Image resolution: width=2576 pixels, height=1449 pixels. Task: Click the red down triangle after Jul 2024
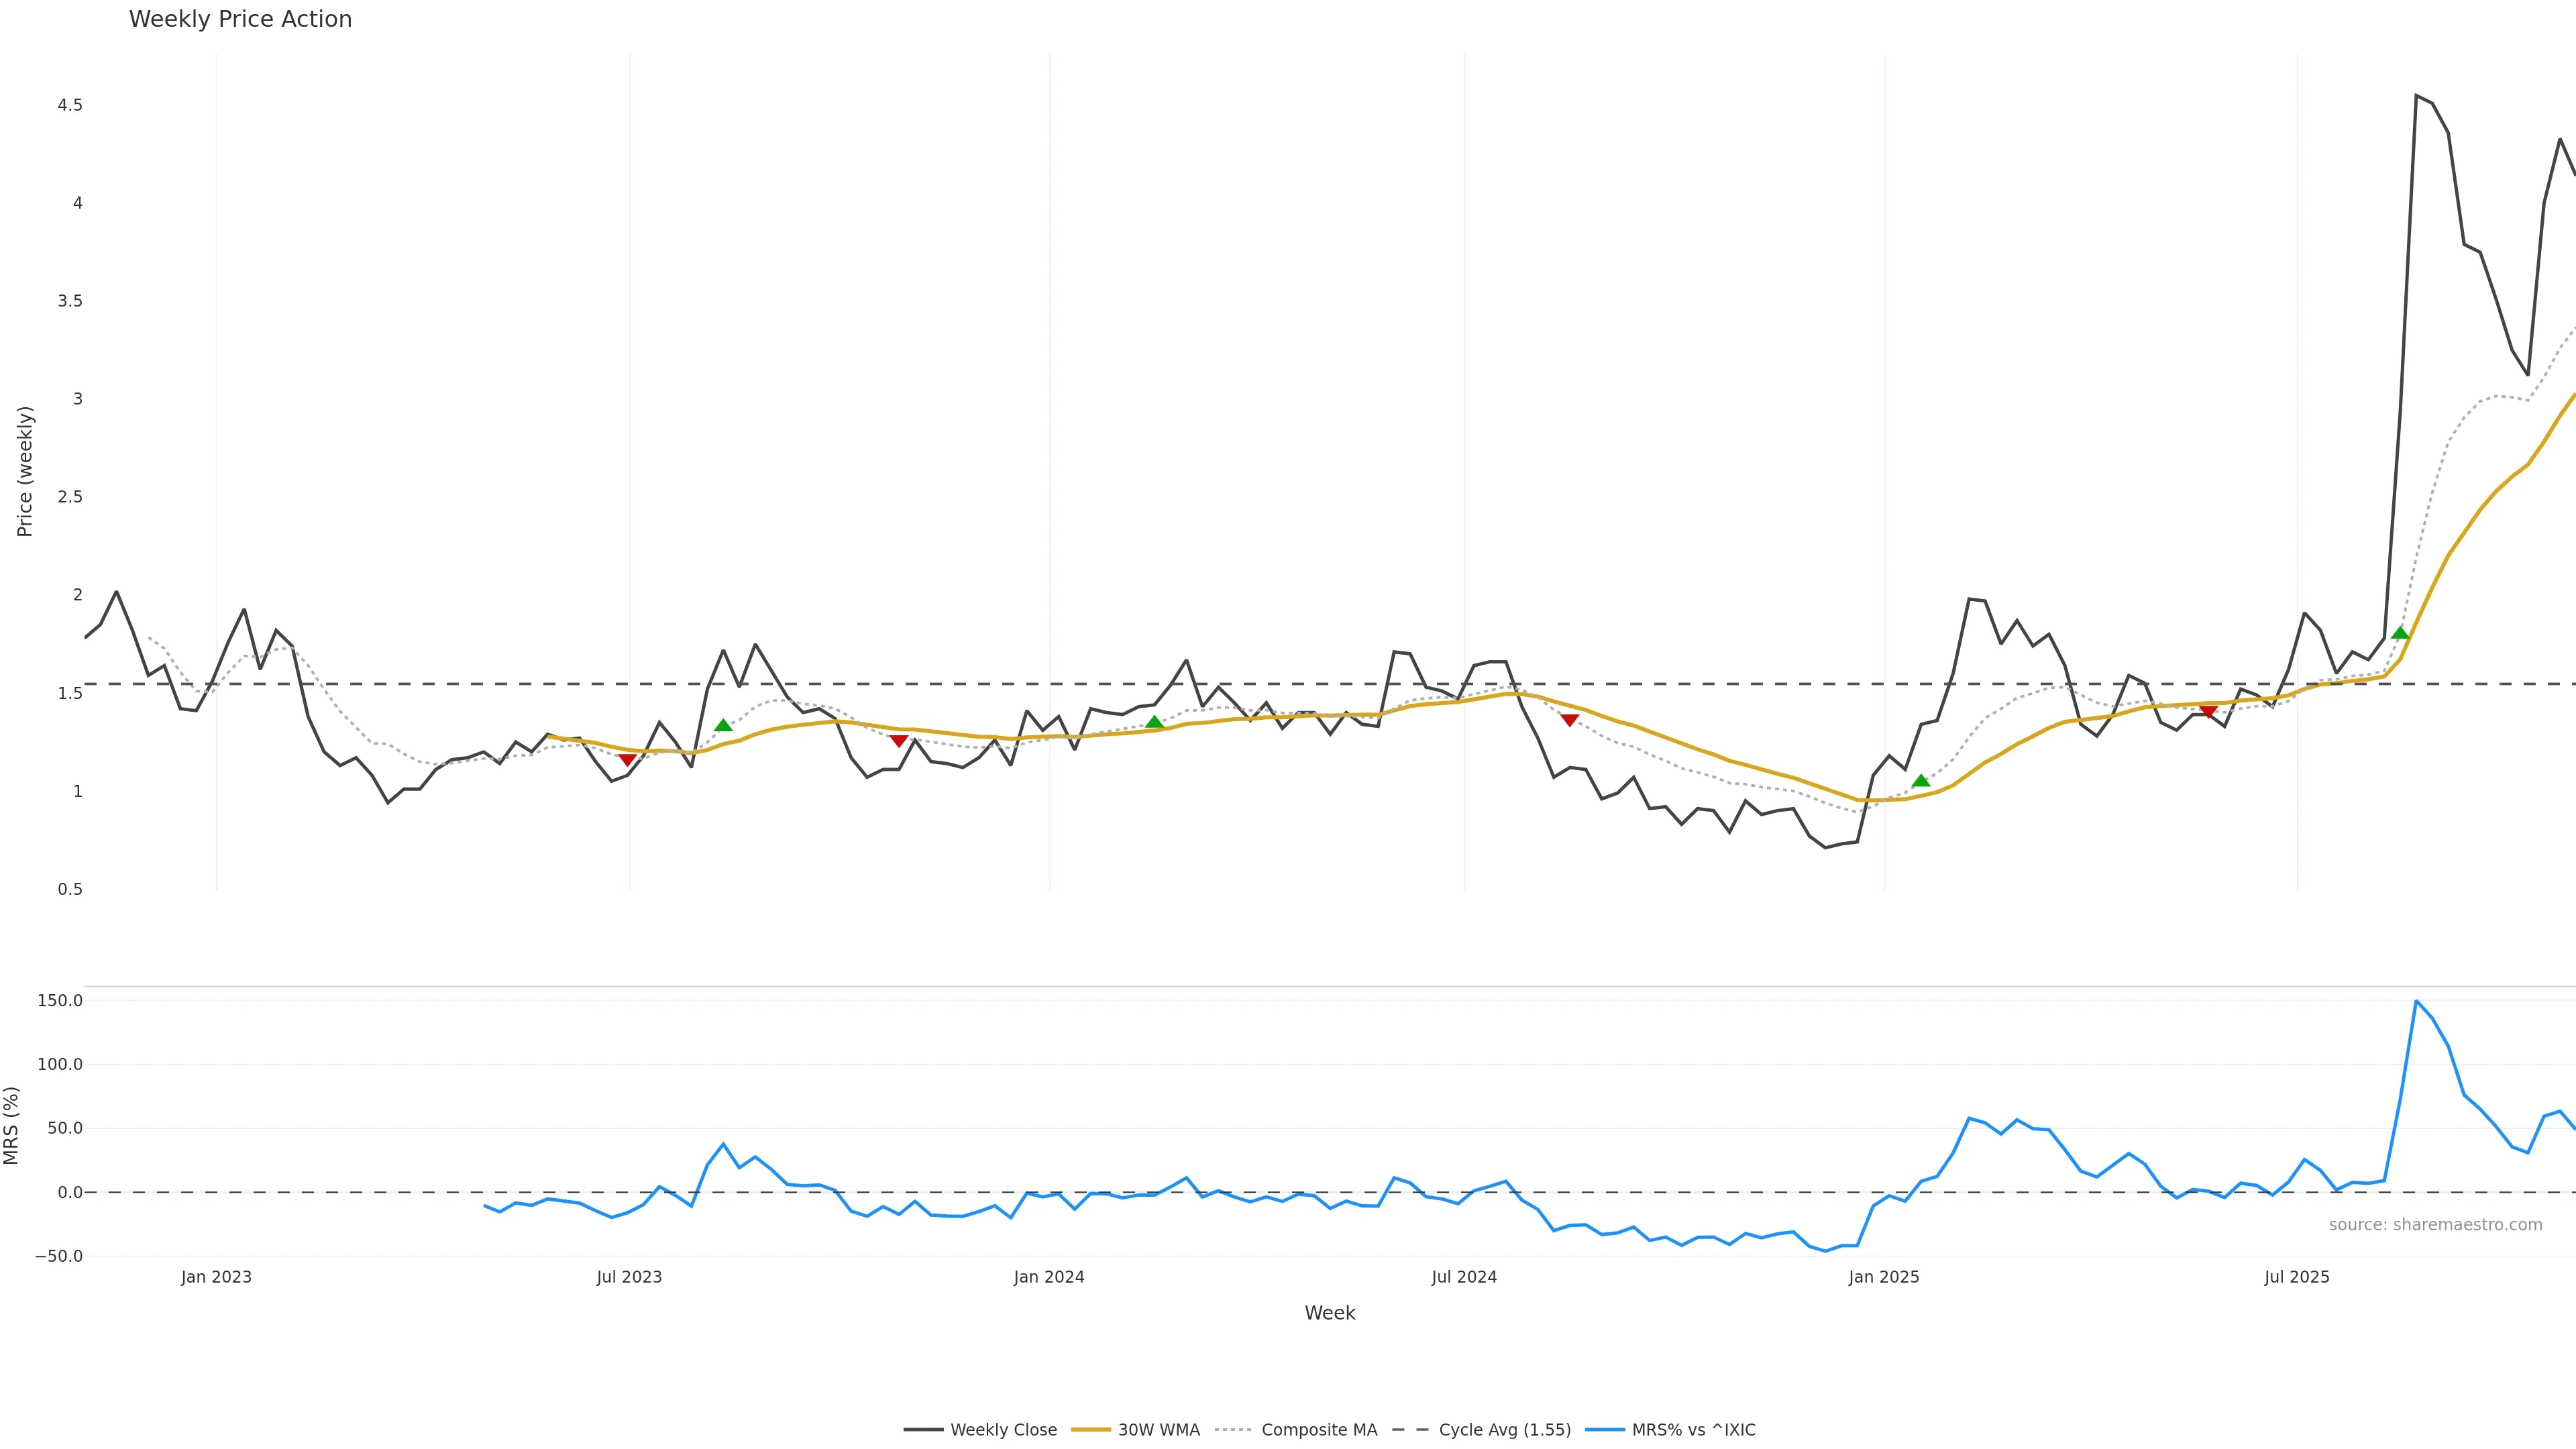tap(1569, 720)
